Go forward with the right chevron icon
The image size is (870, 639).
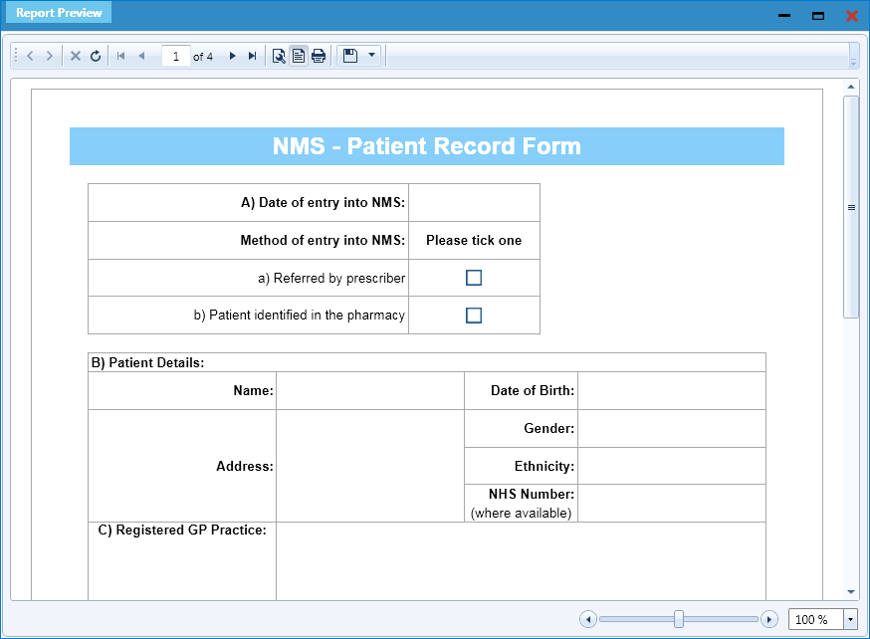coord(50,56)
